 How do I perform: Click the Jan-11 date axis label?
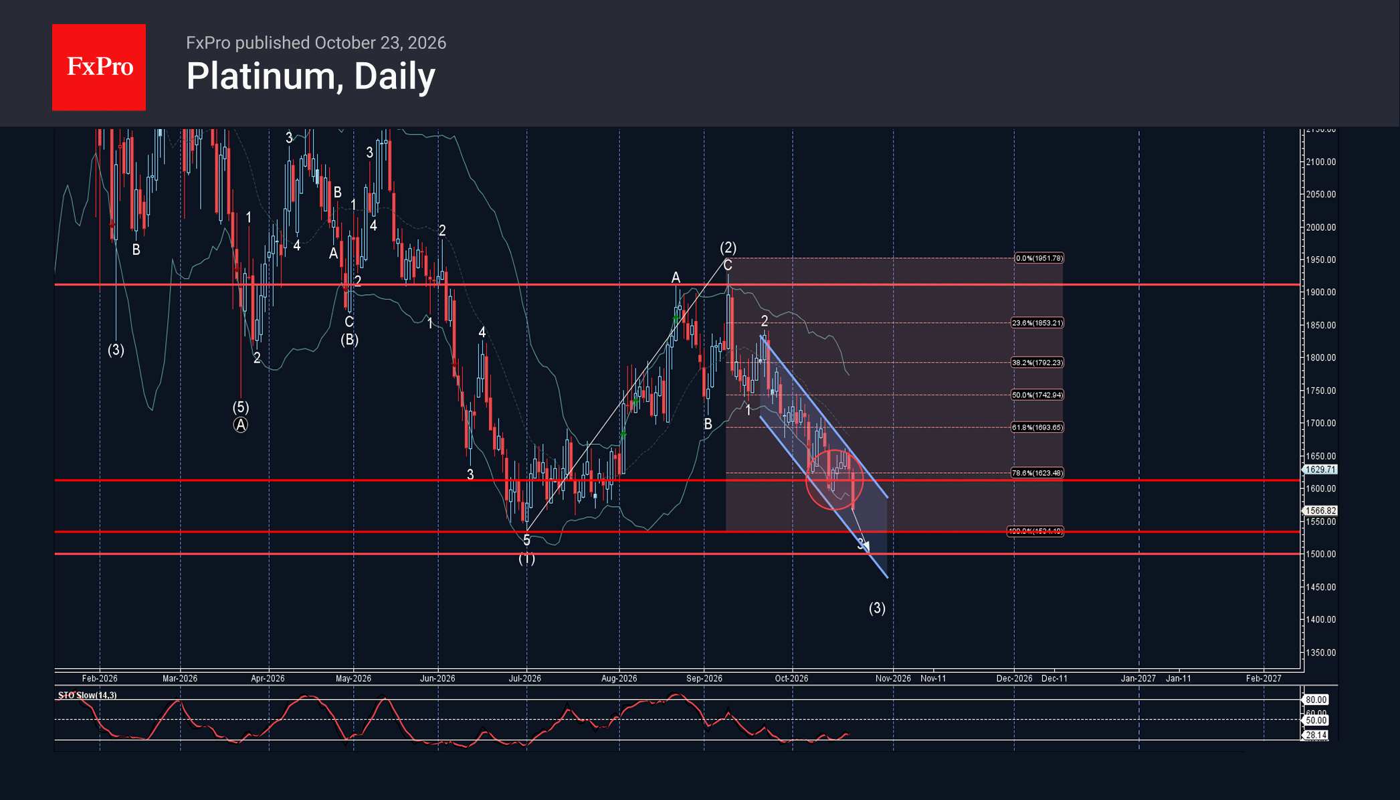pos(1179,678)
